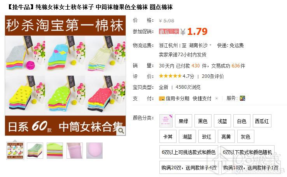Pick the 玫红 color option
The width and height of the screenshot is (287, 177).
tap(206, 136)
